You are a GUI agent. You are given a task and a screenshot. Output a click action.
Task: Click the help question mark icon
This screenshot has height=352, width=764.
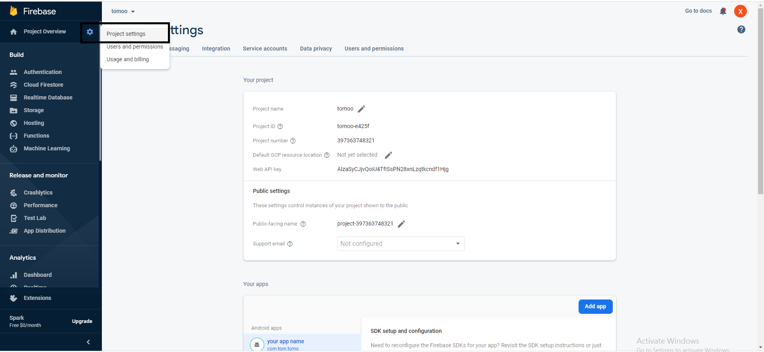741,29
